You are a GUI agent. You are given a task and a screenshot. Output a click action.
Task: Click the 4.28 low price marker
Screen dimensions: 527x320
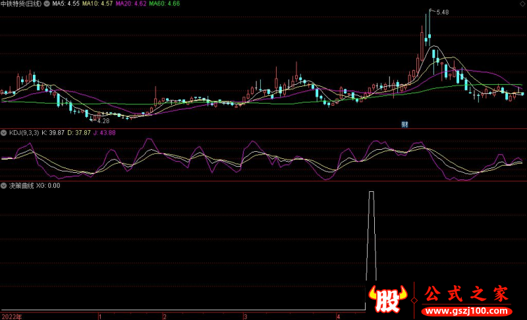pyautogui.click(x=103, y=121)
